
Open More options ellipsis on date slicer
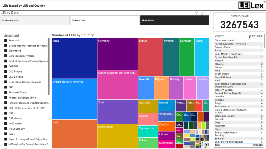coord(208,13)
